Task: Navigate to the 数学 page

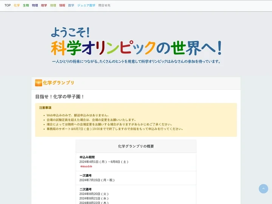Action: (x=71, y=5)
